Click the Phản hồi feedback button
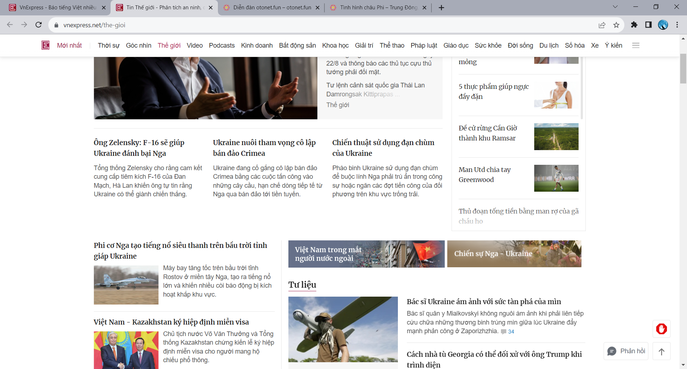 626,351
